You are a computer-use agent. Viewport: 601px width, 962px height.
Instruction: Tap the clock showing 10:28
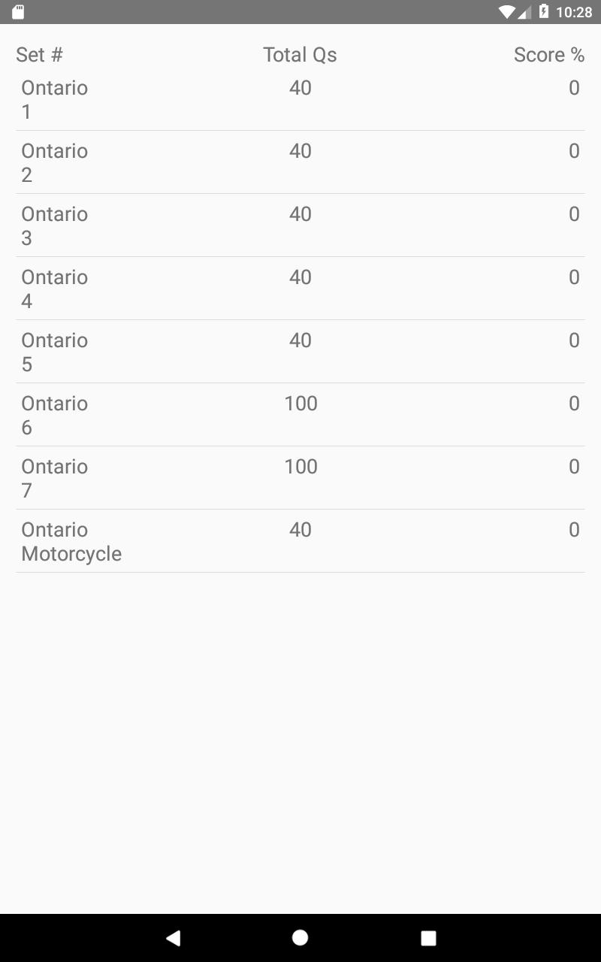(574, 12)
